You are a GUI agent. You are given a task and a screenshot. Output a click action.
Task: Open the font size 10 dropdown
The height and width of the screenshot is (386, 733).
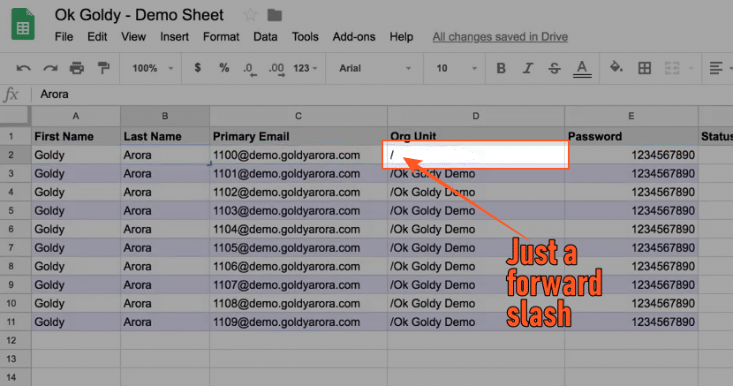coord(457,68)
